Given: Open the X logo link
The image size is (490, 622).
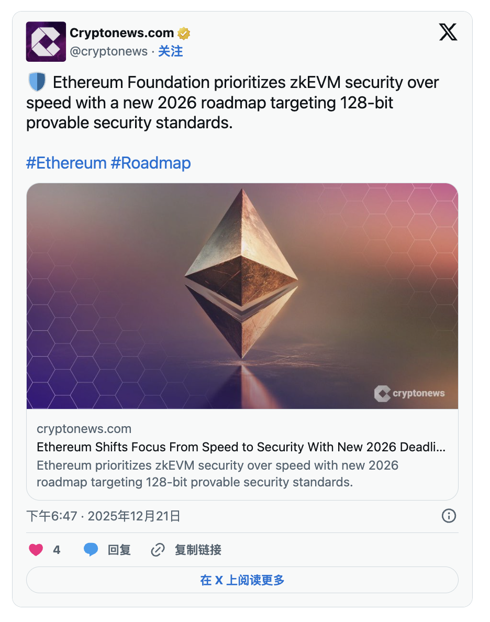Looking at the screenshot, I should (448, 32).
